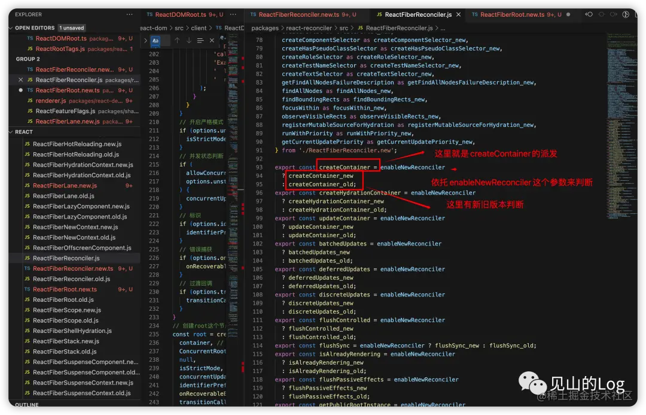
Task: Click the react-reconciler breadcrumb
Action: click(309, 28)
